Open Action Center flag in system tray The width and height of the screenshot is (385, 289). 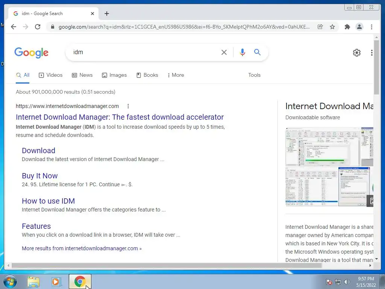click(329, 282)
